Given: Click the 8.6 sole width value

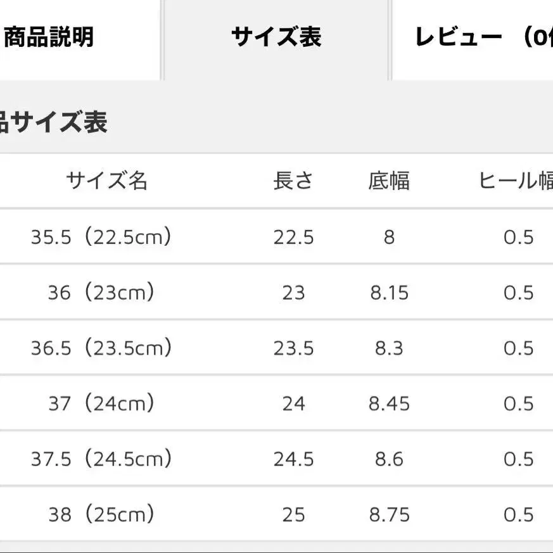Looking at the screenshot, I should 389,459.
